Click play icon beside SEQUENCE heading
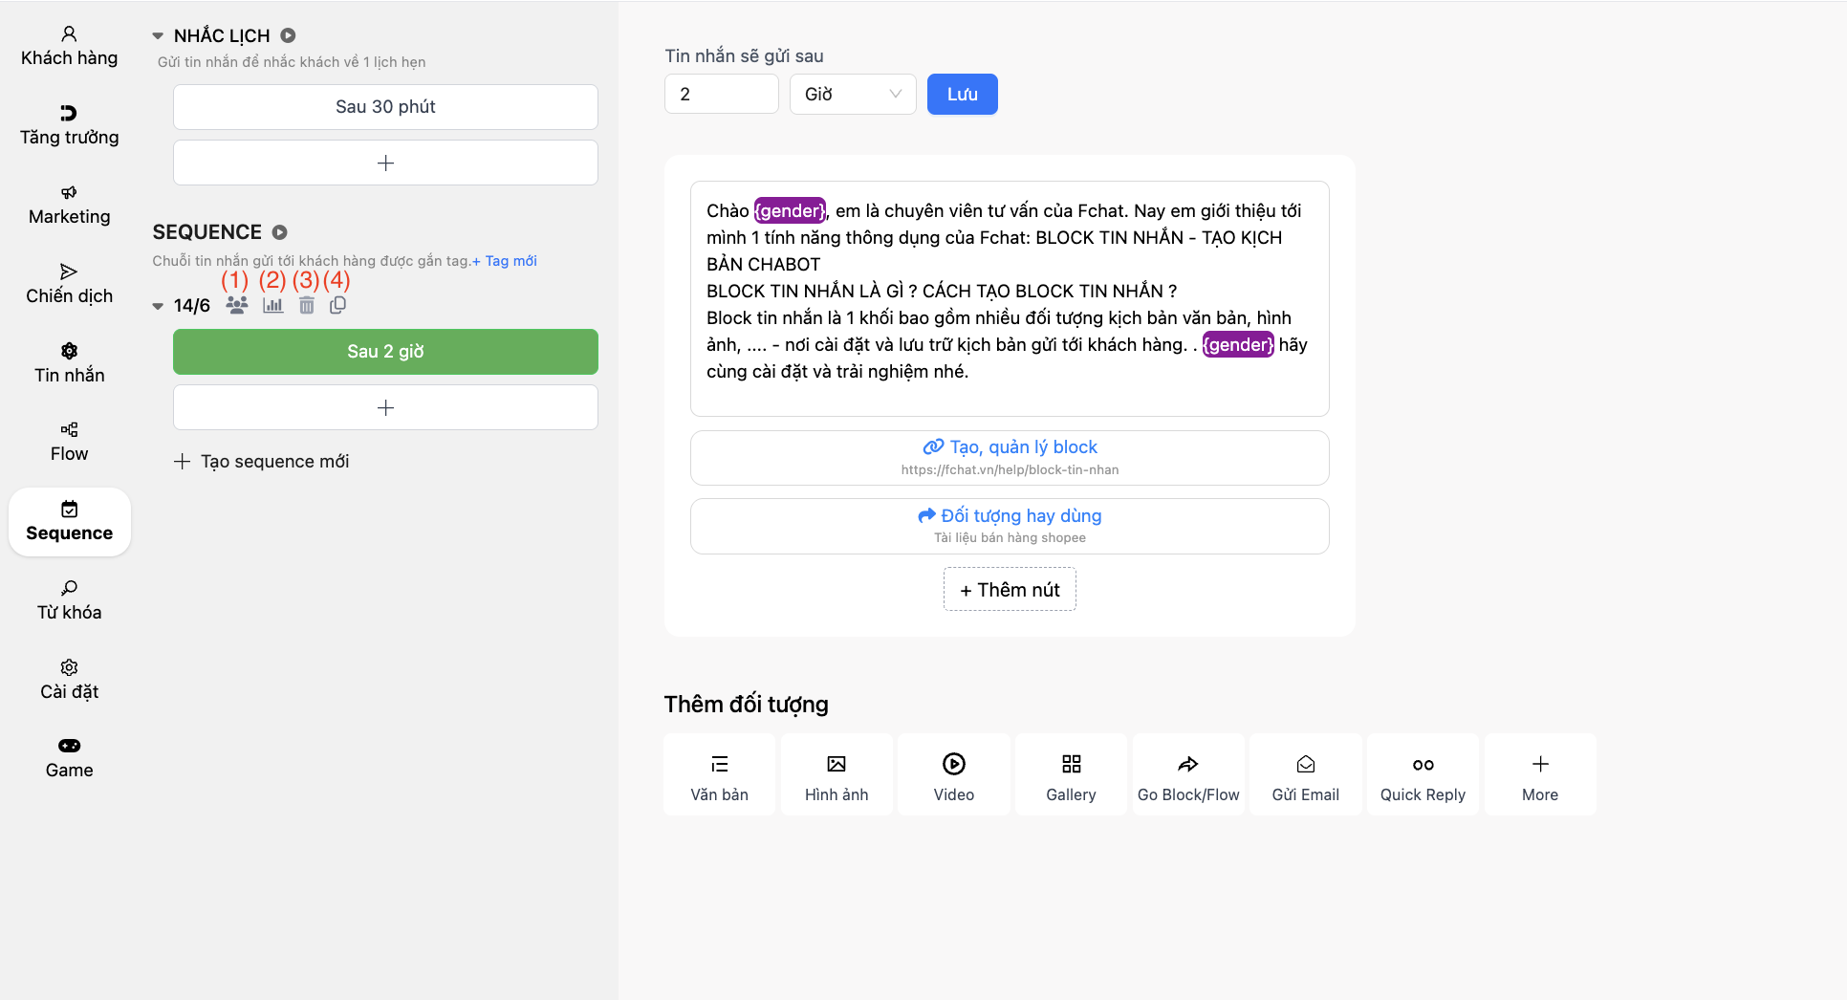 pyautogui.click(x=279, y=232)
